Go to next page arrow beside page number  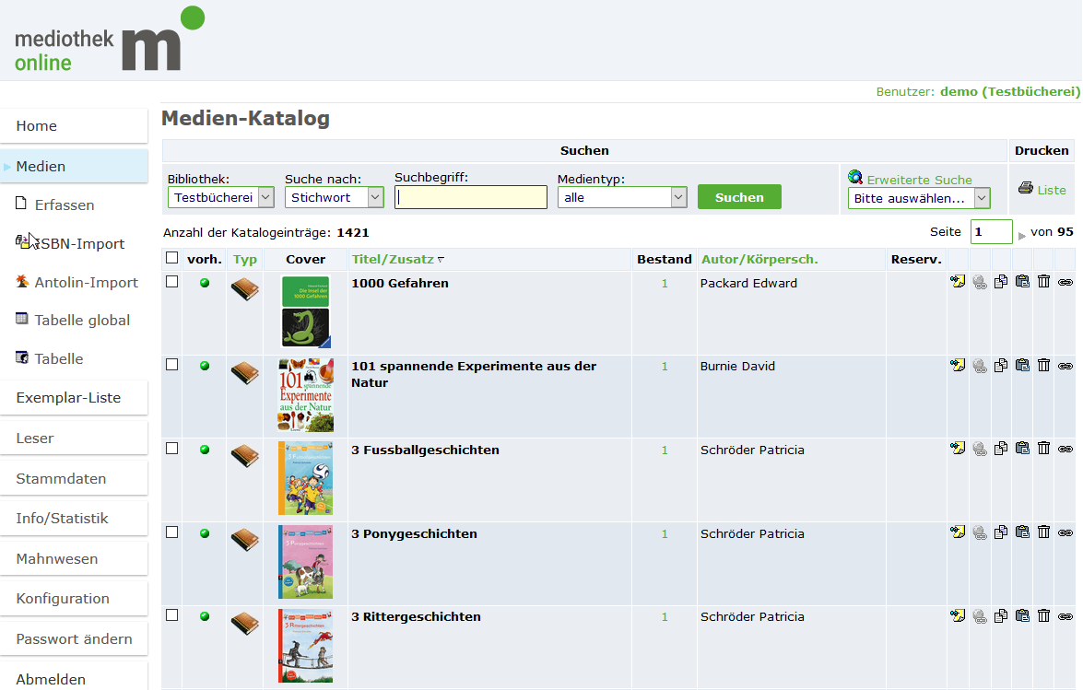pyautogui.click(x=1022, y=236)
